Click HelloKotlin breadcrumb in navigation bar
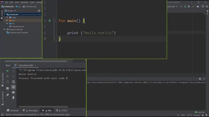 point(8,6)
